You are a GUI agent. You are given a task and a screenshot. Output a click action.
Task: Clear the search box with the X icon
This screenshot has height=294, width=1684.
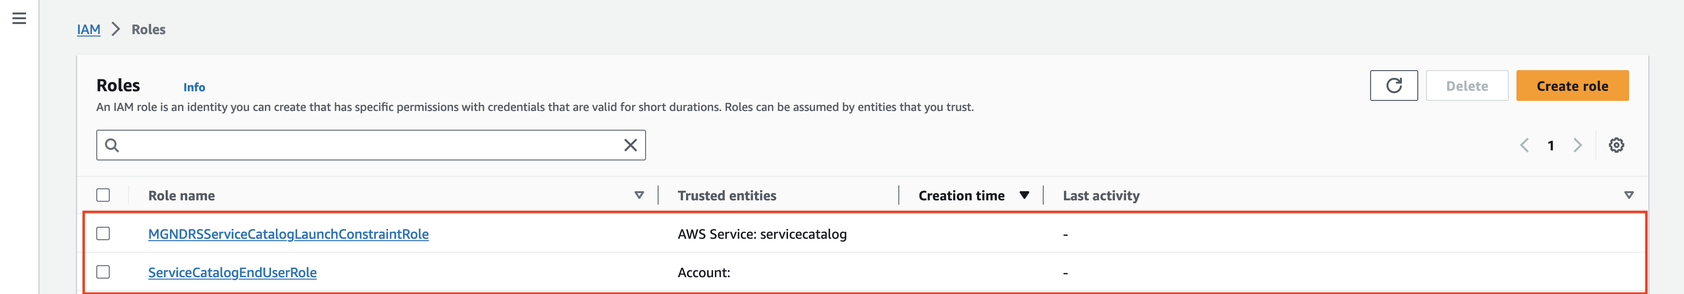click(630, 145)
